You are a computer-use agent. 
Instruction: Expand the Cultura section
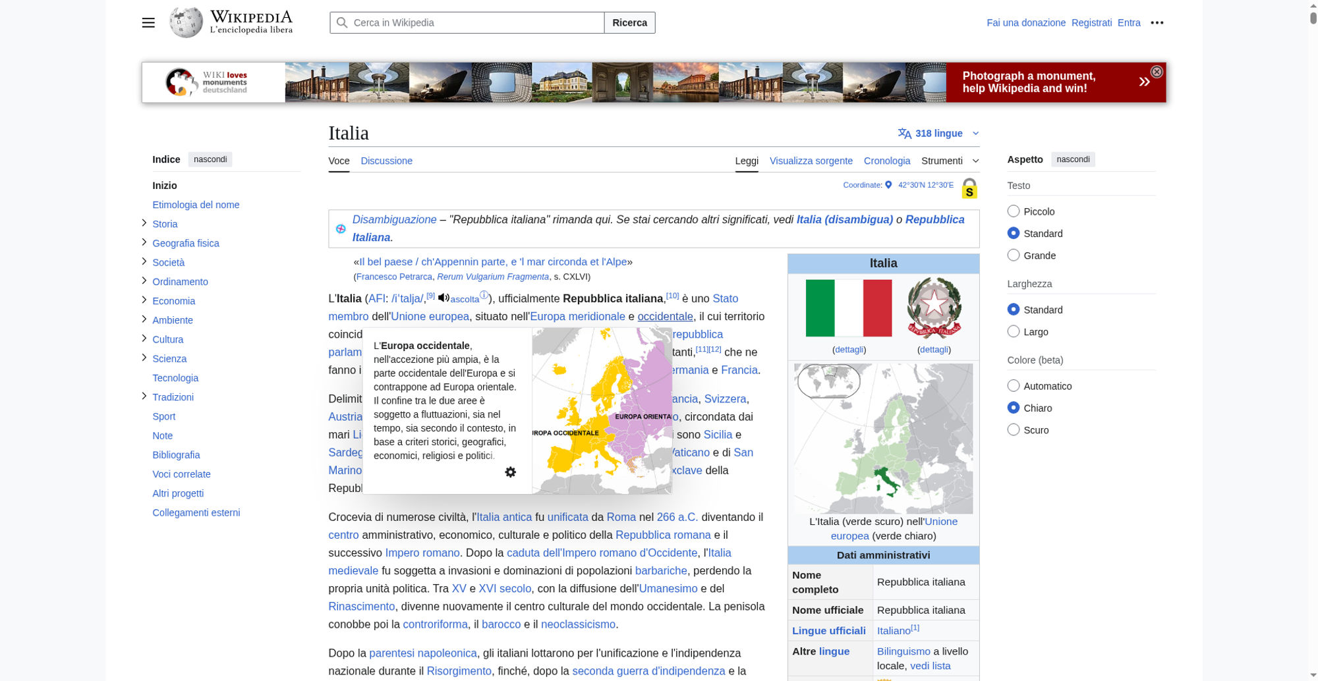[x=144, y=339]
